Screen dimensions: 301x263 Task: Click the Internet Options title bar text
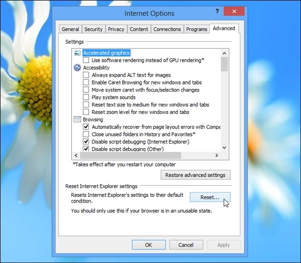tap(149, 13)
